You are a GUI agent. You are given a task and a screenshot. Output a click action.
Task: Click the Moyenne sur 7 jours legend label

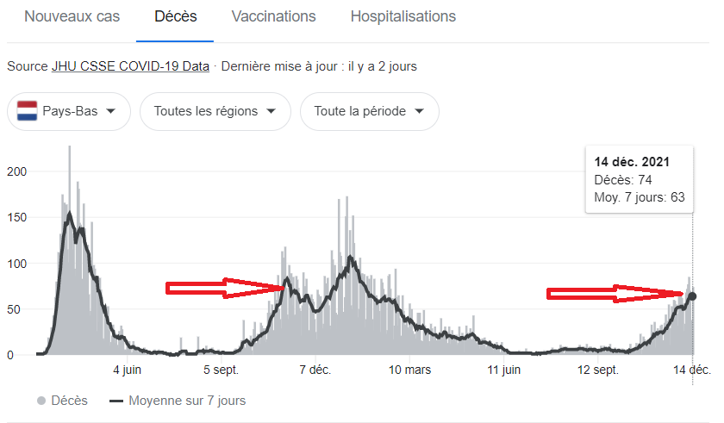(x=187, y=401)
